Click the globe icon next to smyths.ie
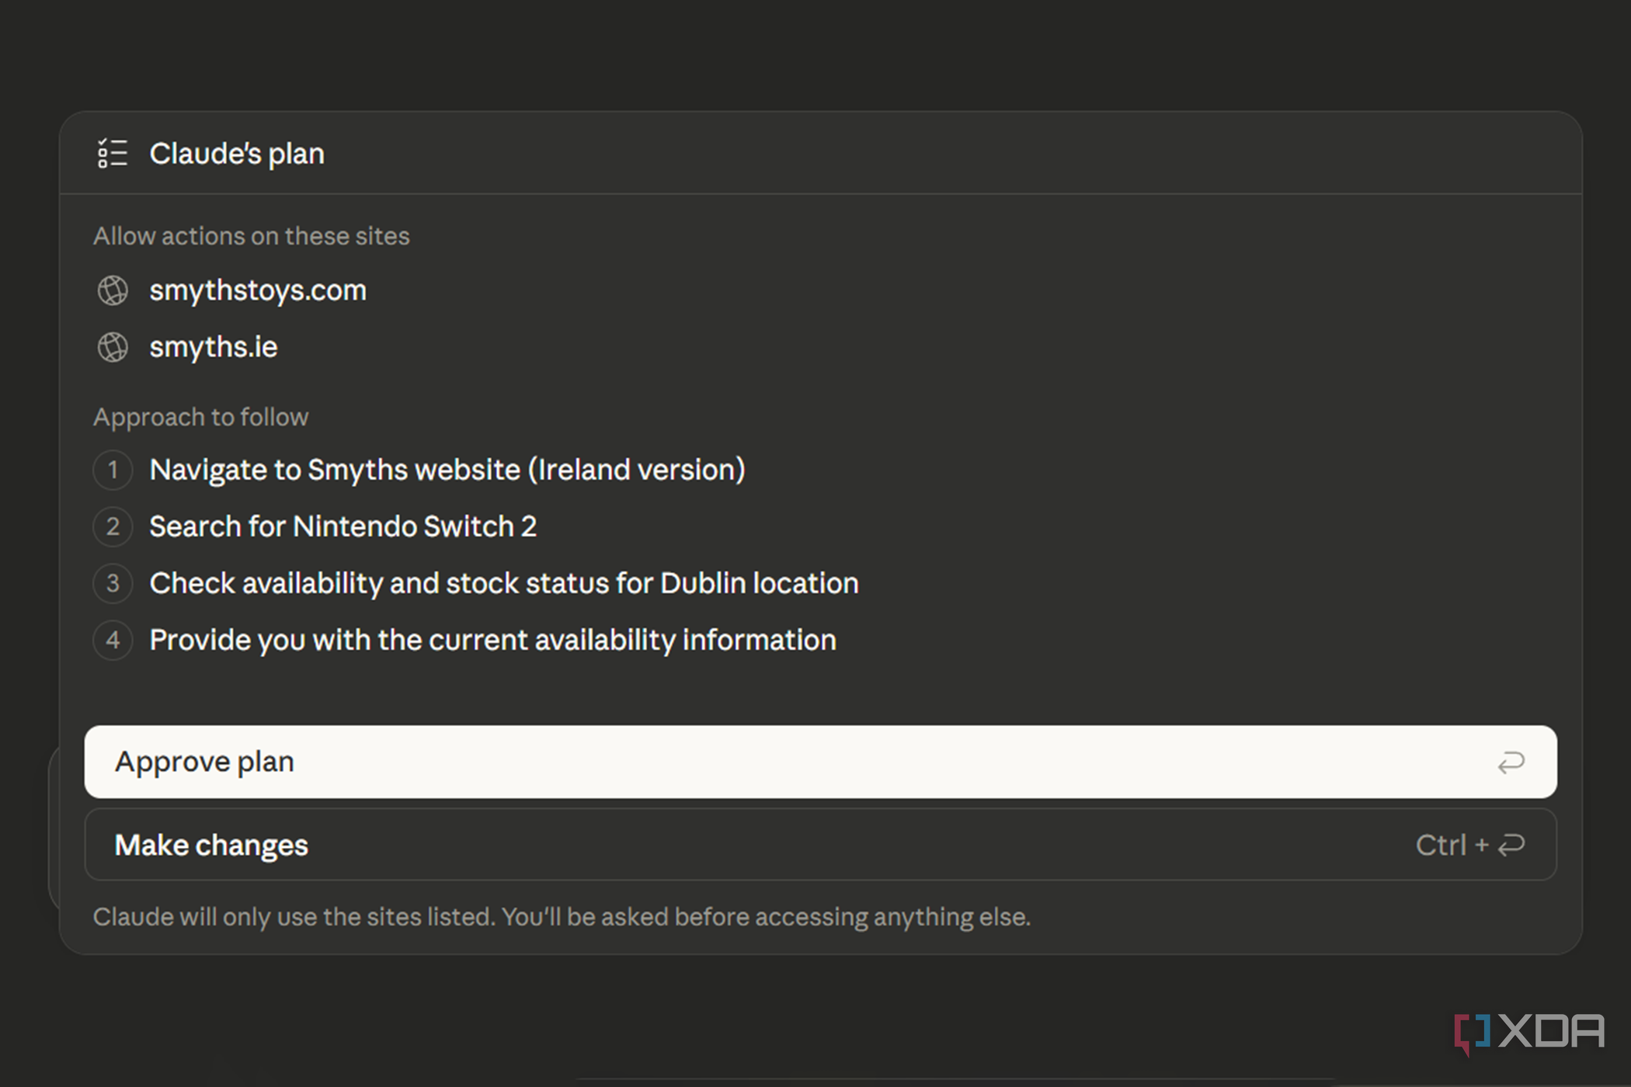The image size is (1631, 1087). (x=113, y=347)
